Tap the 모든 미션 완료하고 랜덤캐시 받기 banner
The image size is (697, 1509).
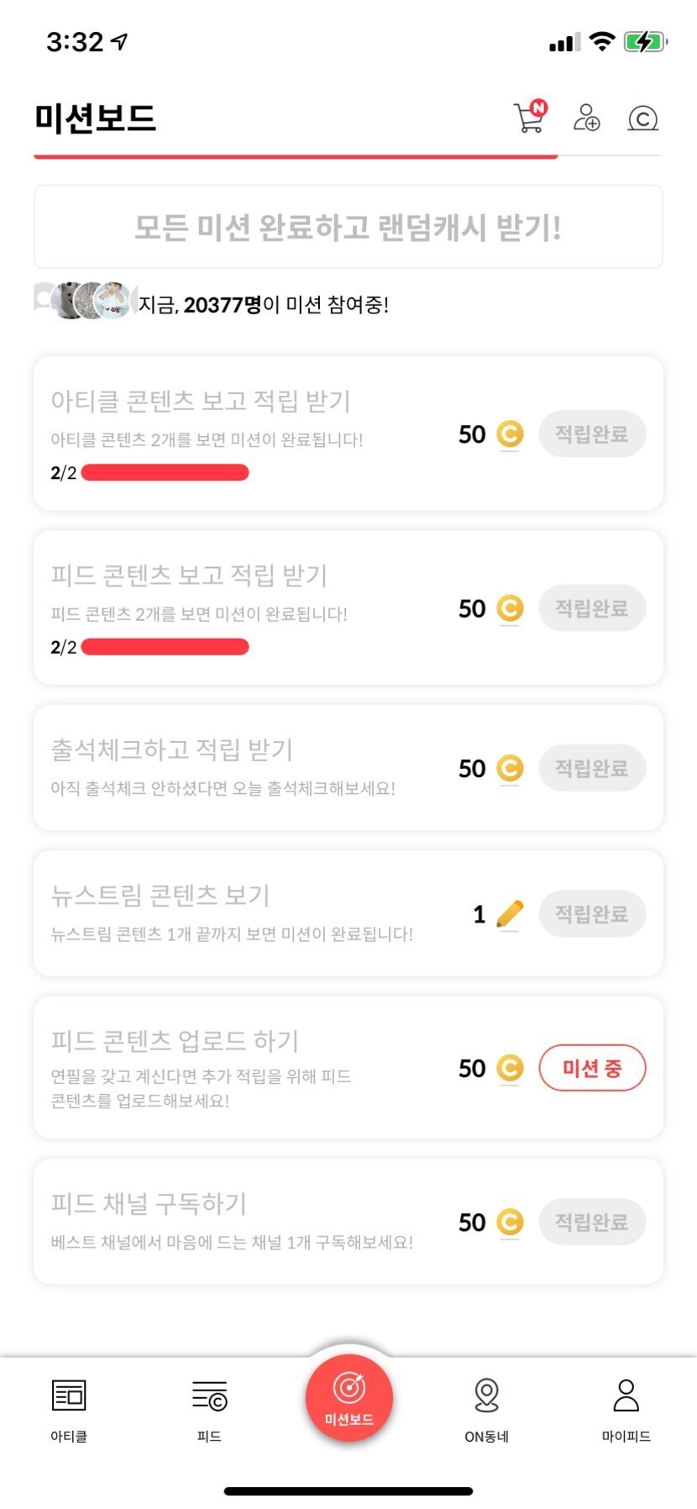coord(348,227)
